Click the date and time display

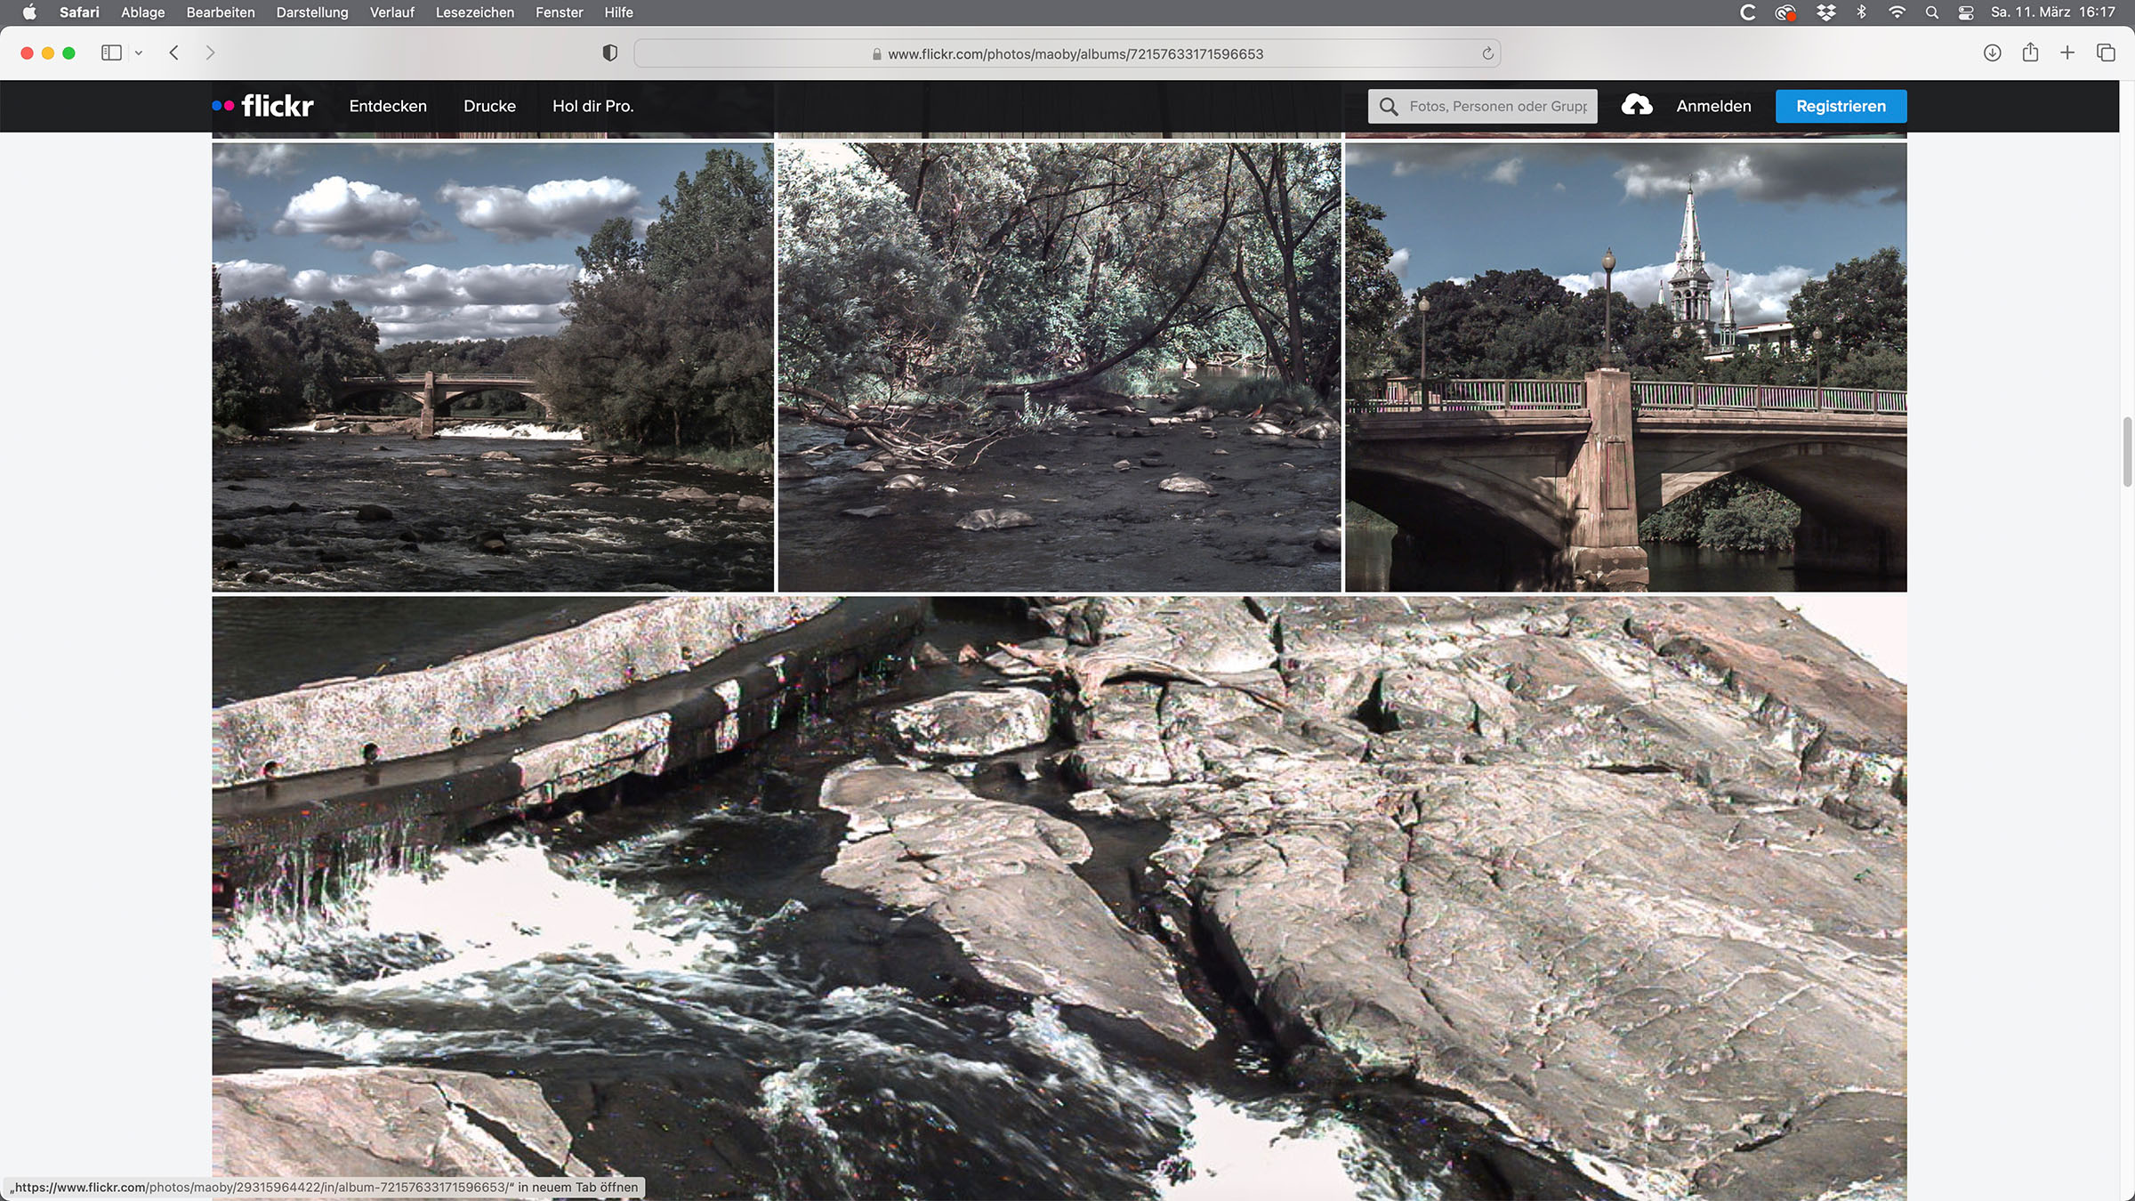coord(2053,12)
